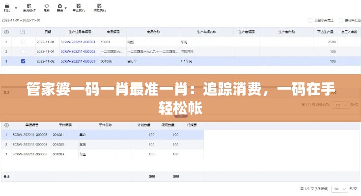
Task: Toggle the header select-all checkbox
Action: [x=23, y=32]
